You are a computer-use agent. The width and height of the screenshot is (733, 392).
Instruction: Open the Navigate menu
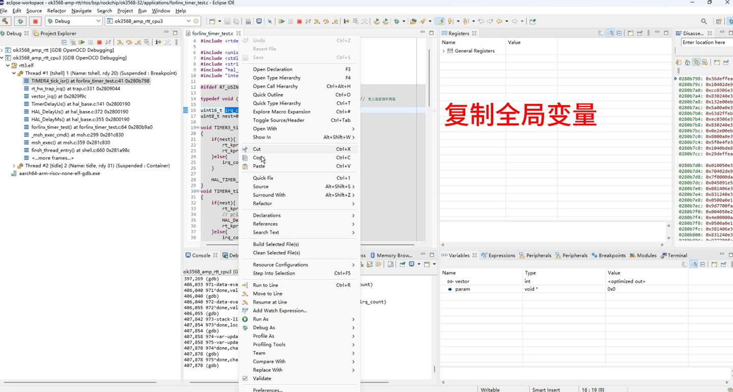pyautogui.click(x=81, y=11)
